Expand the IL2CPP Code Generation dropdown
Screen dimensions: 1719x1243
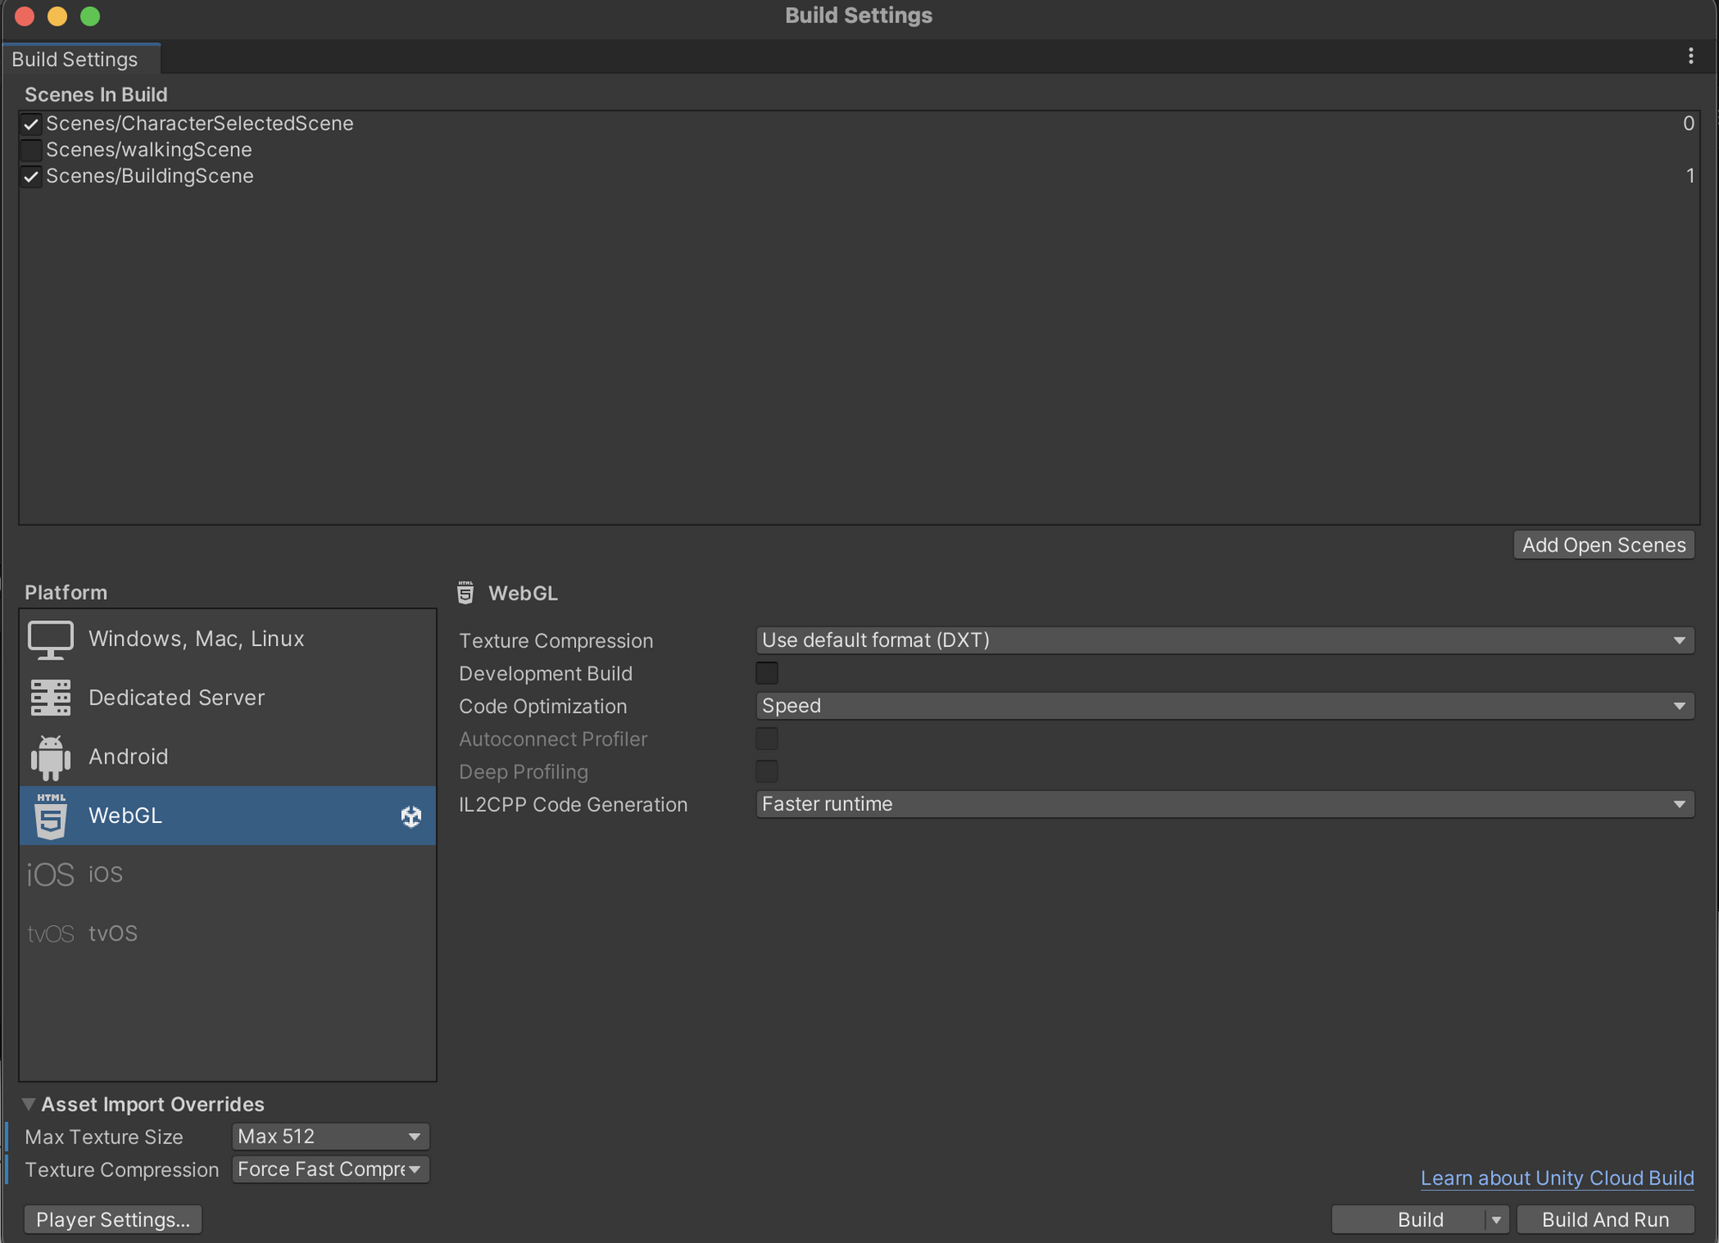pos(1224,805)
